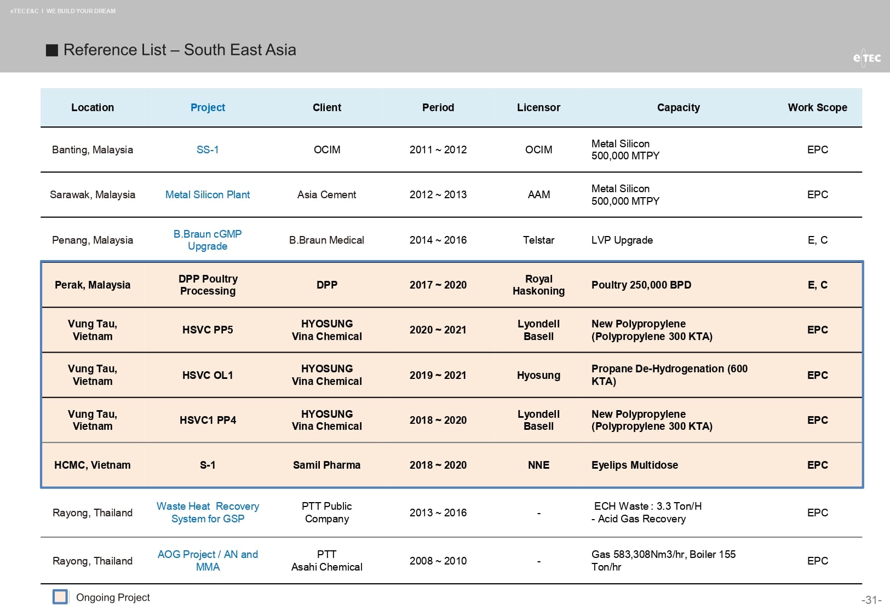Select the Sarawak, Malaysia location cell
This screenshot has height=616, width=890.
coord(93,194)
